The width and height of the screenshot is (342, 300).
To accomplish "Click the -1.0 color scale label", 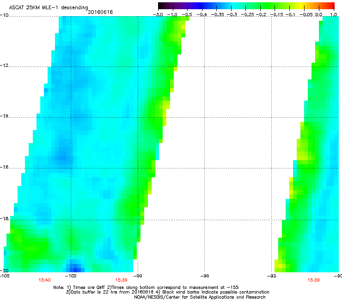I will point(172,15).
